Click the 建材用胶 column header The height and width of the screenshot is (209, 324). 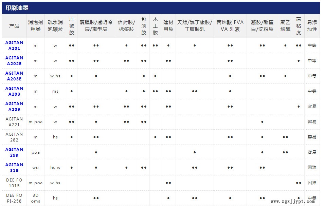pos(168,26)
